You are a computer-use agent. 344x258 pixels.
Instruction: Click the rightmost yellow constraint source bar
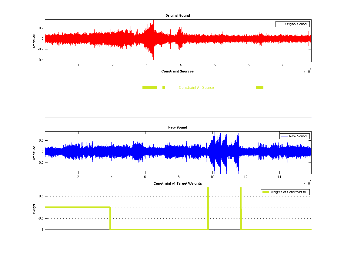[x=259, y=87]
